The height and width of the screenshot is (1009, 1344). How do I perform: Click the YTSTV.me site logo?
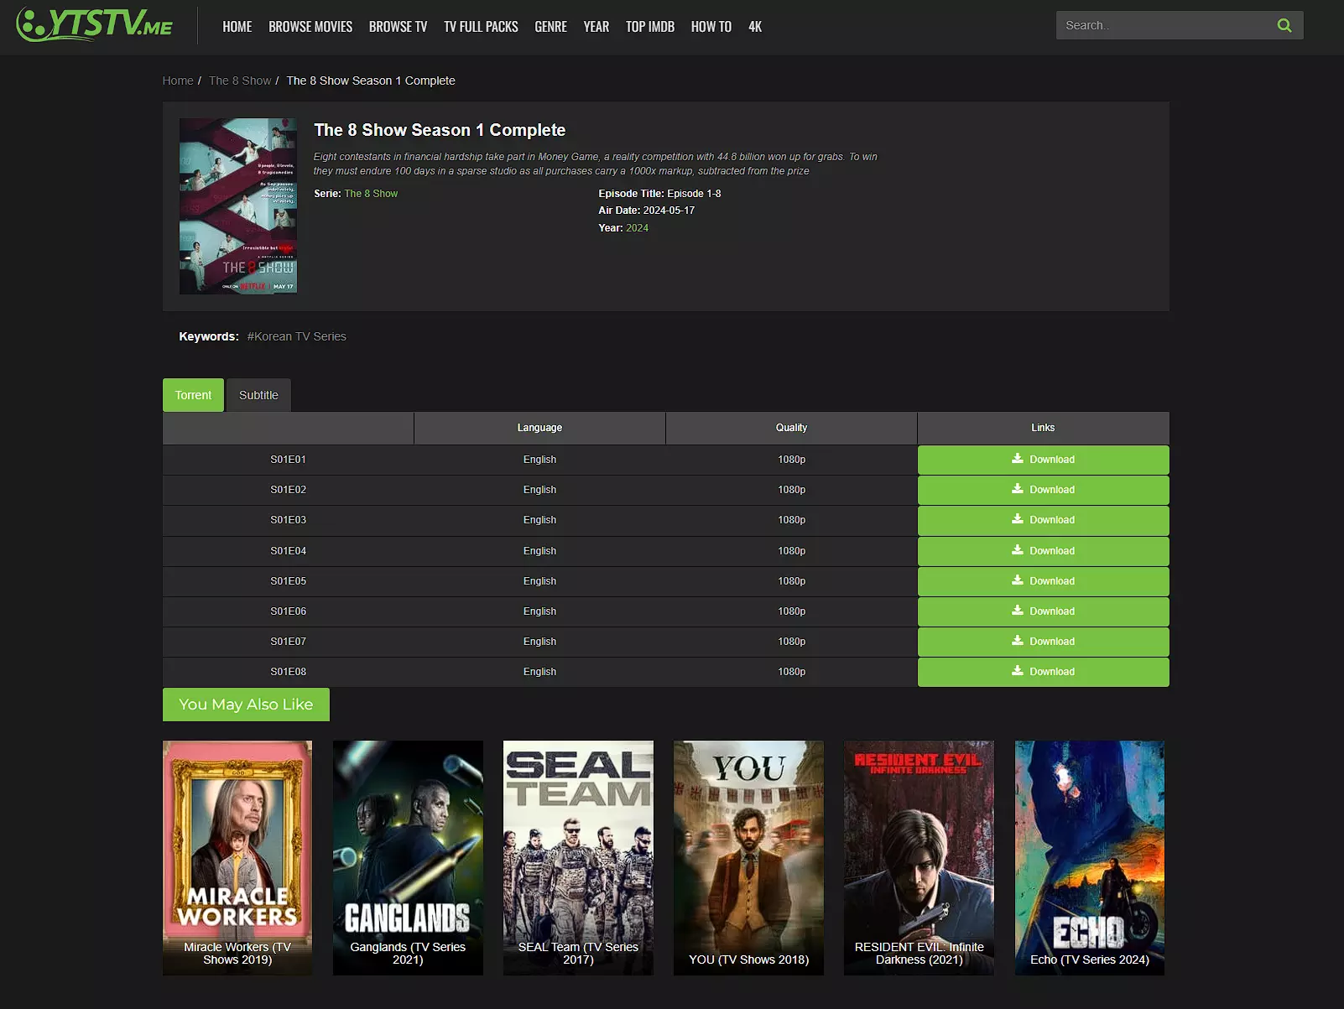(95, 25)
